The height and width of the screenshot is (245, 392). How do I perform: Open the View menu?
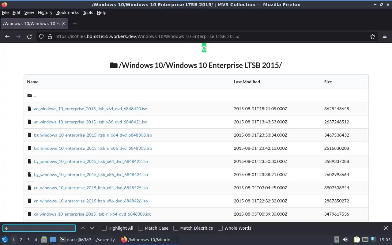(29, 13)
